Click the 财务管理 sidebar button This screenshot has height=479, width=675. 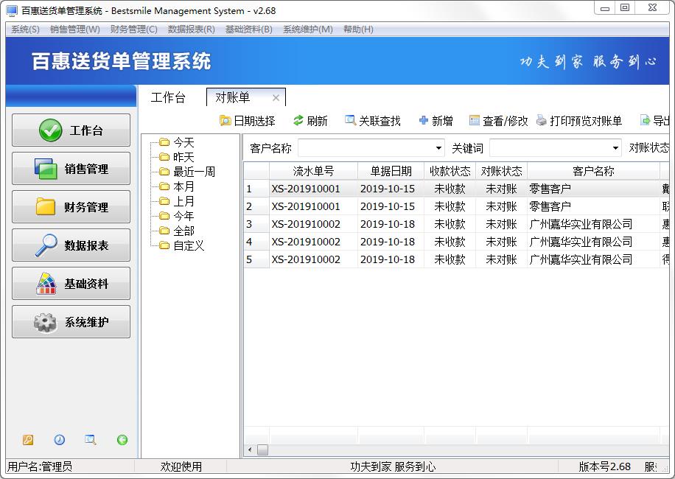[x=71, y=207]
